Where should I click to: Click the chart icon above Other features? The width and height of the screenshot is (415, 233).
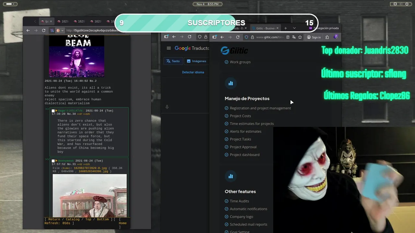231,176
